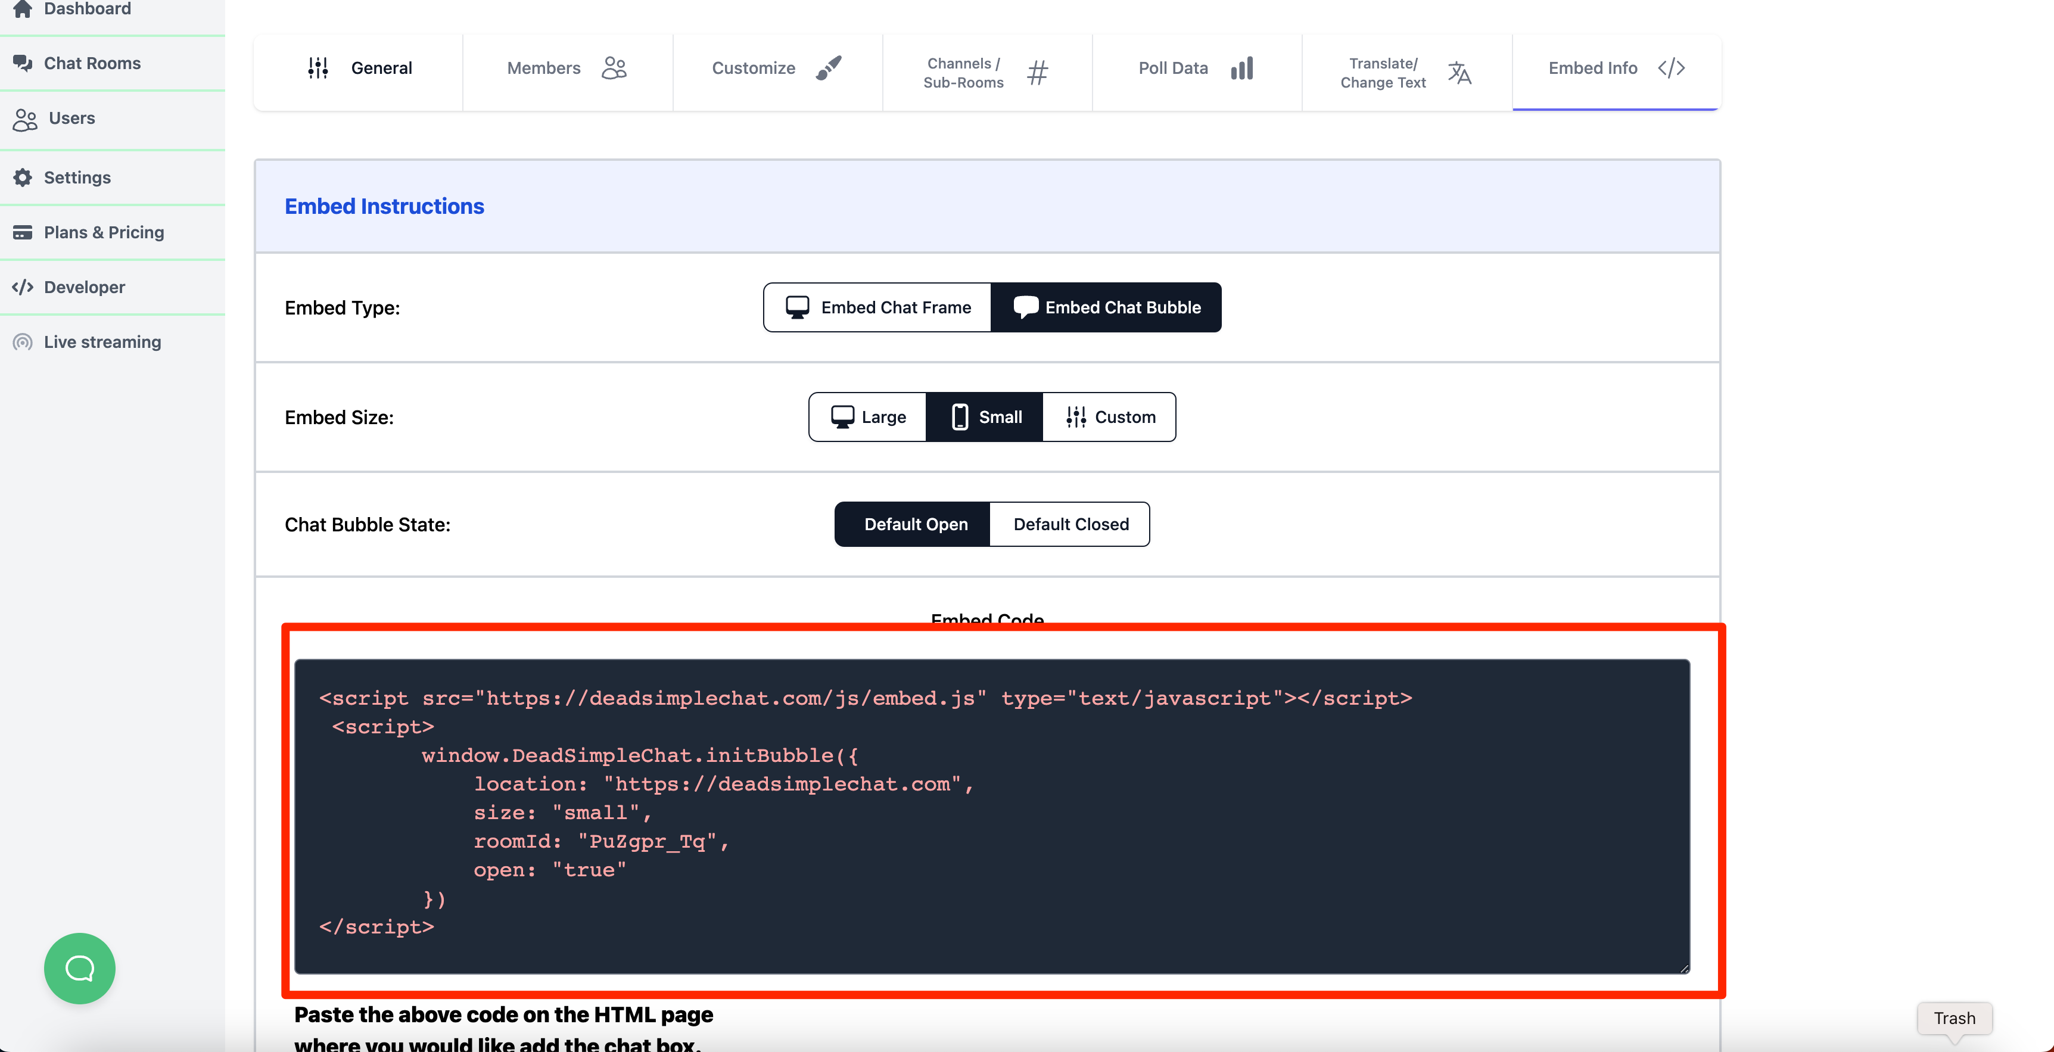Viewport: 2054px width, 1052px height.
Task: Click the Poll Data bar chart icon
Action: [x=1241, y=69]
